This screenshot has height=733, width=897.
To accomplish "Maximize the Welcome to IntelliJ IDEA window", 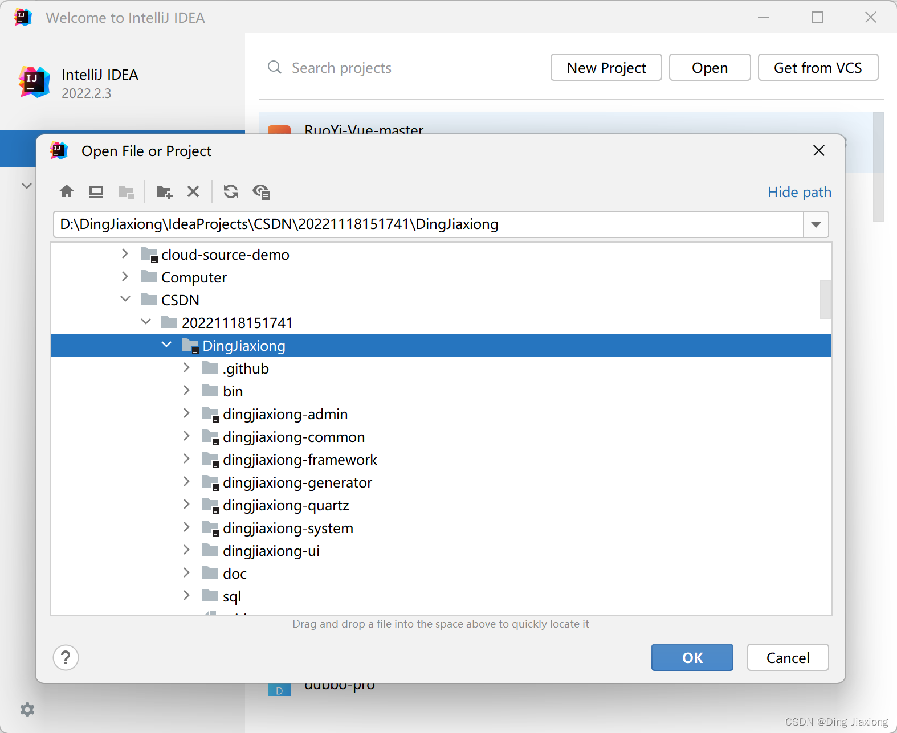I will coord(817,18).
